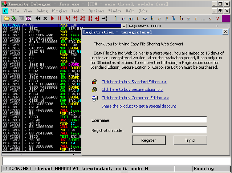The width and height of the screenshot is (232, 173).
Task: Click the Open file folder icon
Action: [7, 19]
